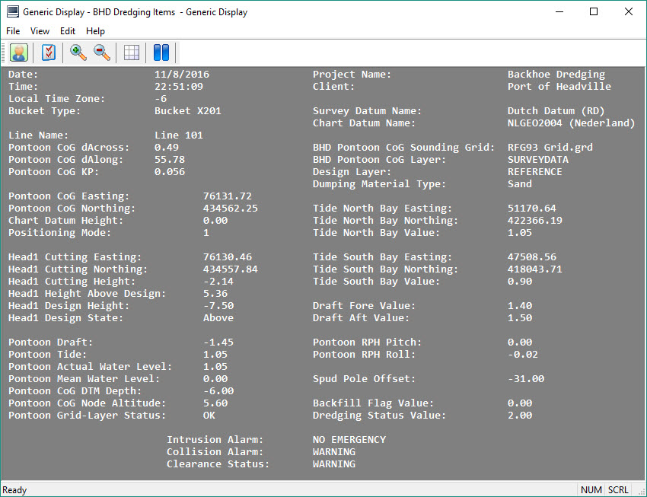Zoom out with the red minus magnifier

coord(102,53)
